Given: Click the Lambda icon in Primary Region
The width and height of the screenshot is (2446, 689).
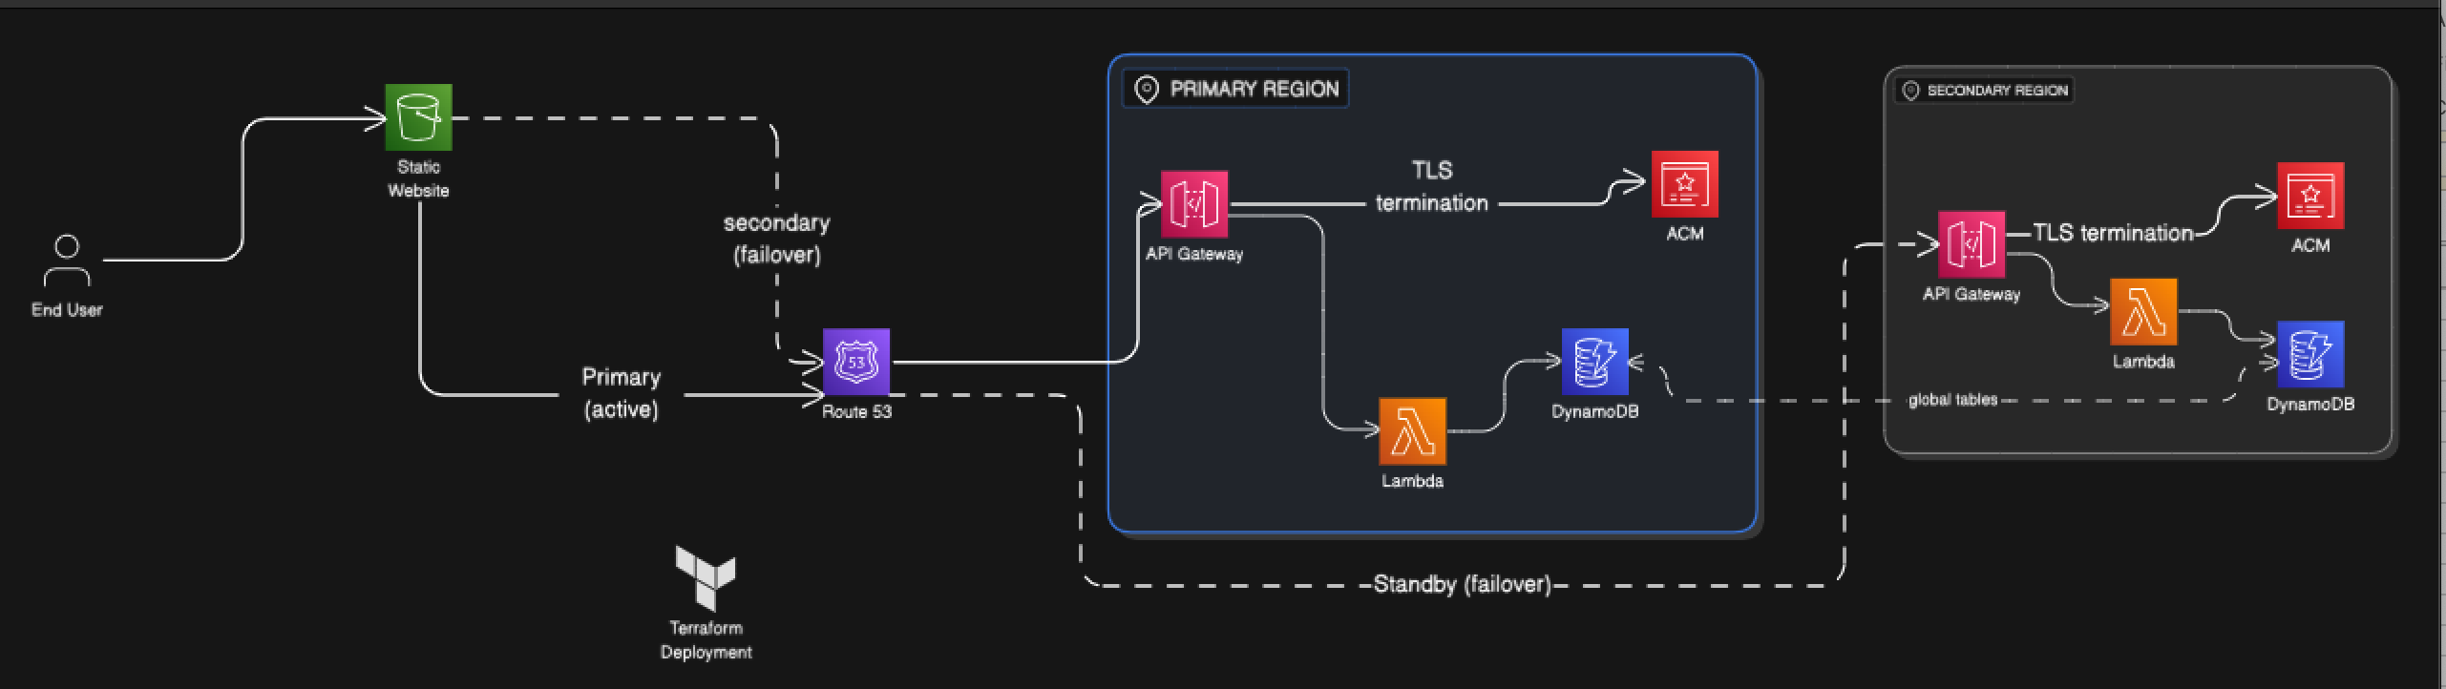Looking at the screenshot, I should tap(1413, 431).
